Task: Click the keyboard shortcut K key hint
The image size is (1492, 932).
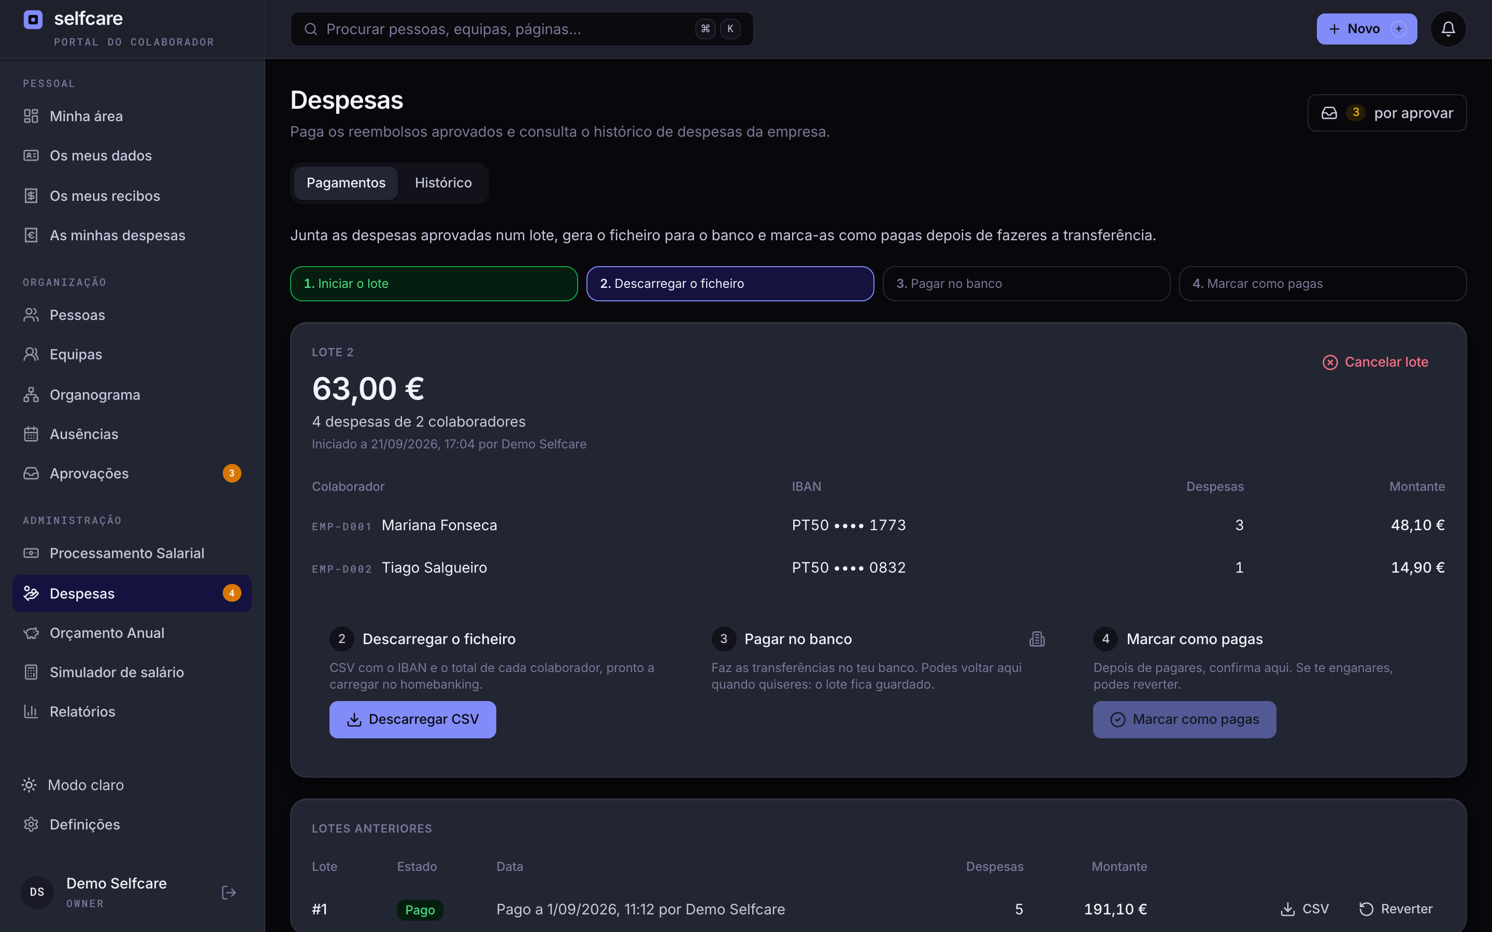Action: pyautogui.click(x=730, y=29)
